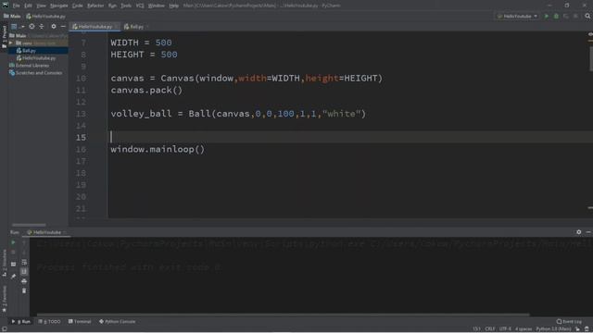Image resolution: width=593 pixels, height=333 pixels.
Task: Expand the venv folder in Project tree
Action: coord(11,43)
